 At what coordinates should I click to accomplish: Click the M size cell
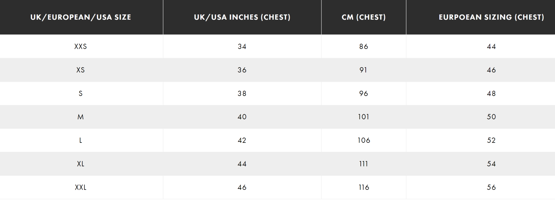point(81,117)
